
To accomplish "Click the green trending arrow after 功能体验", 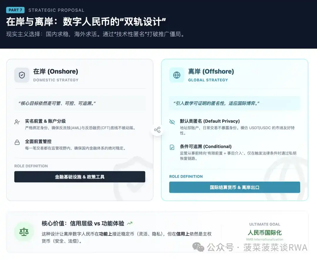I will point(130,223).
